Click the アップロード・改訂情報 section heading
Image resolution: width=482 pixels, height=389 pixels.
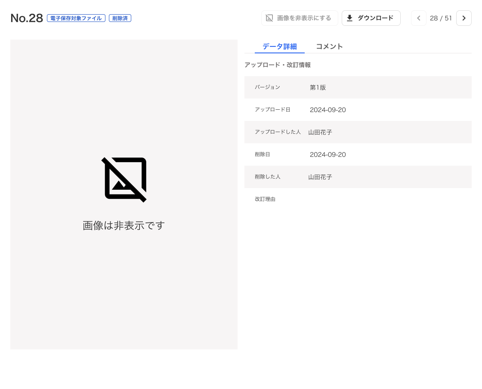(278, 65)
